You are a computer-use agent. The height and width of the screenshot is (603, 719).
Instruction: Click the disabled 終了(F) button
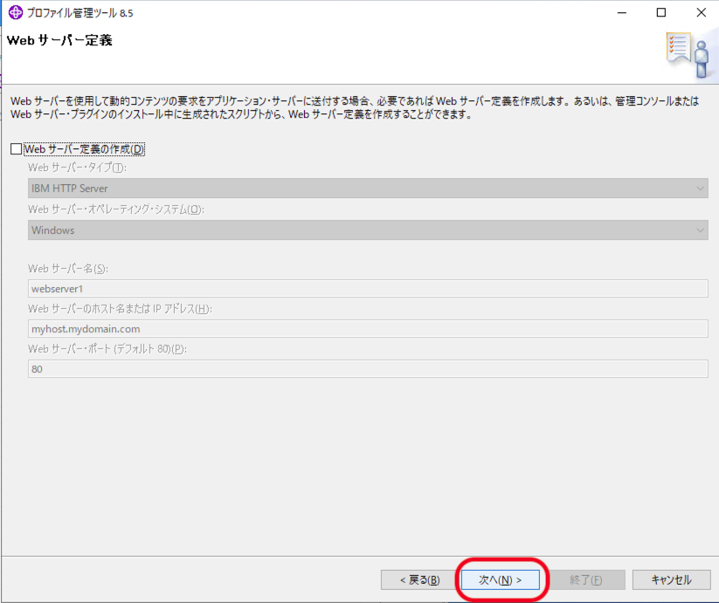pos(586,580)
